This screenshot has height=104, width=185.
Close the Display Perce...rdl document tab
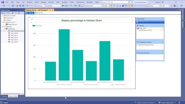tap(53, 10)
